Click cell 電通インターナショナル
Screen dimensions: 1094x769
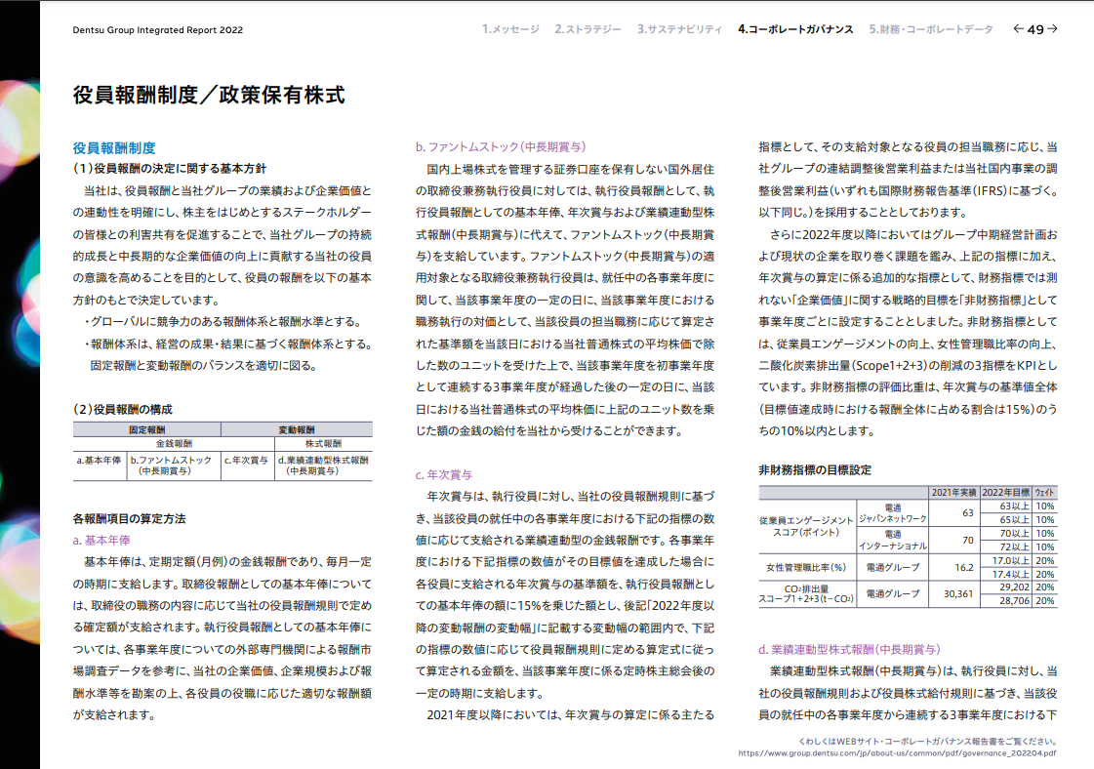[x=892, y=540]
